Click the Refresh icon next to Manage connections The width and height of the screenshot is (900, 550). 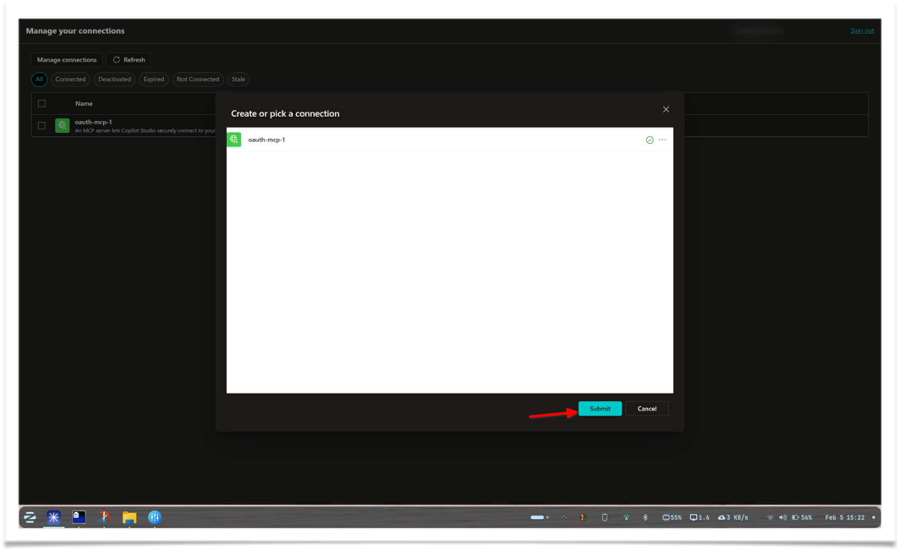(x=117, y=60)
